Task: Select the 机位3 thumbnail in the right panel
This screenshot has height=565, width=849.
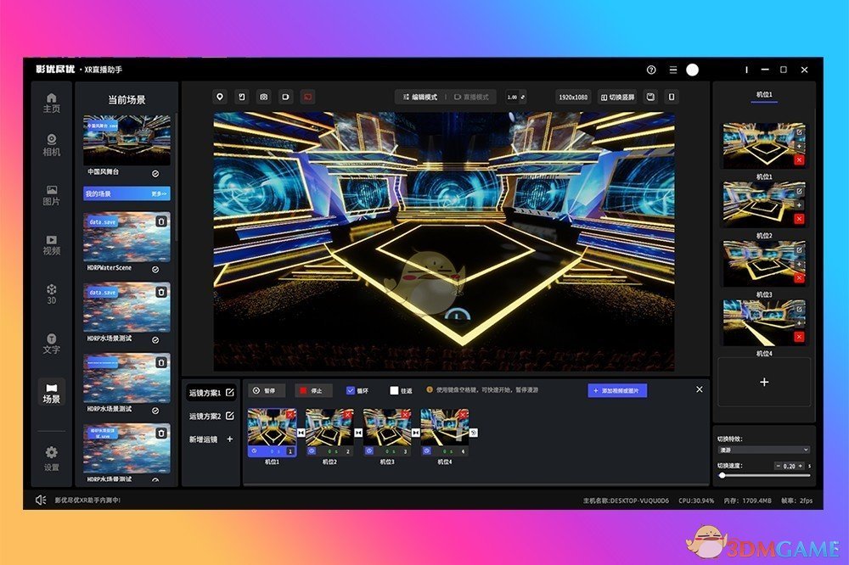Action: (x=758, y=264)
